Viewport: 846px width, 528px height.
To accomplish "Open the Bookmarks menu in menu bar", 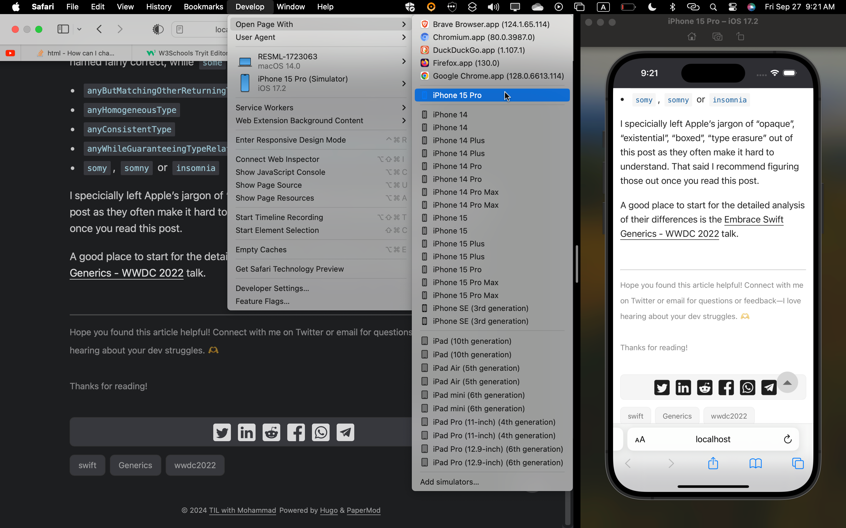I will click(203, 7).
